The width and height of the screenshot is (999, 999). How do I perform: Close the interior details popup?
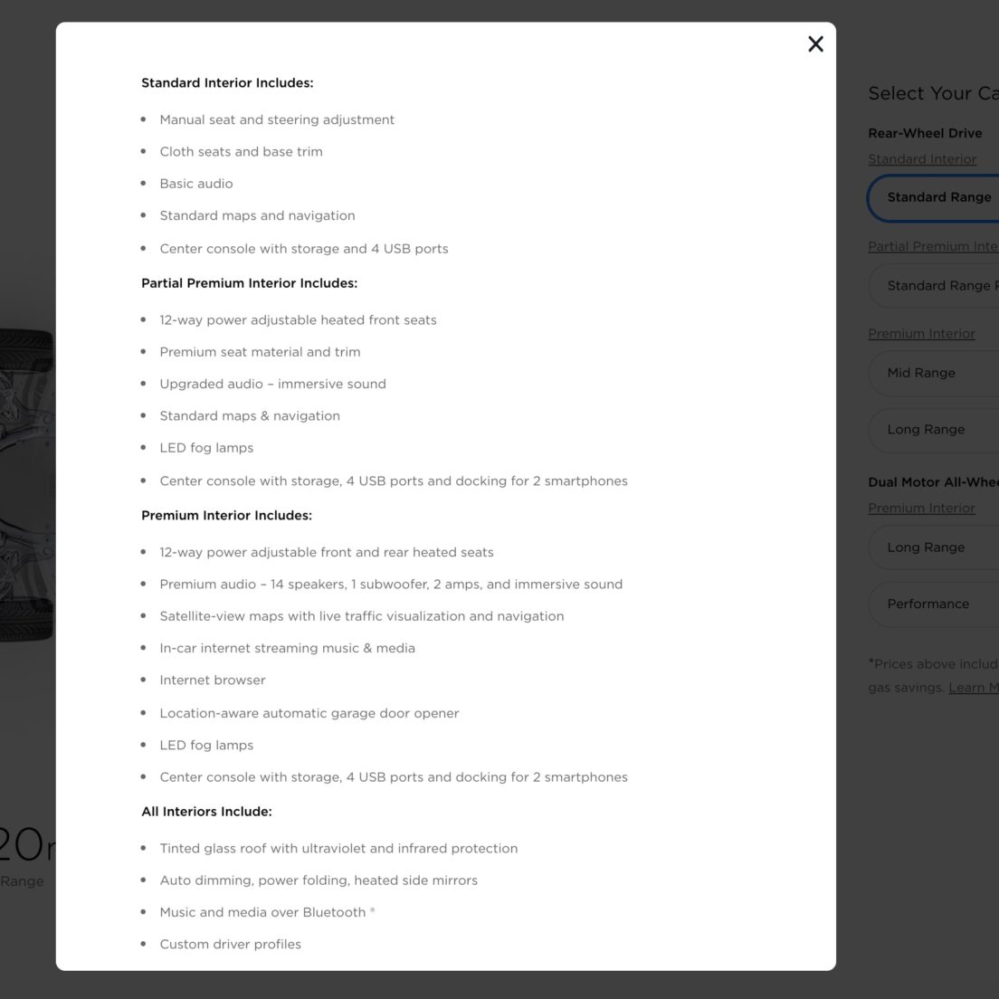coord(815,44)
